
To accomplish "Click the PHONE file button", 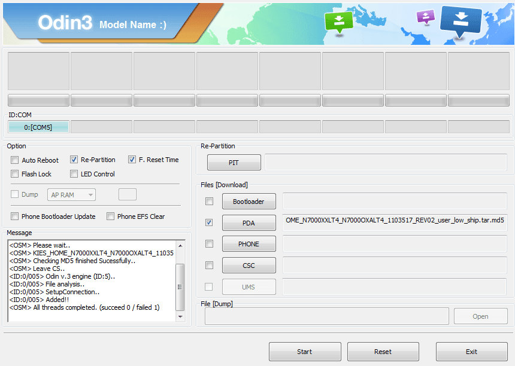I will point(249,243).
